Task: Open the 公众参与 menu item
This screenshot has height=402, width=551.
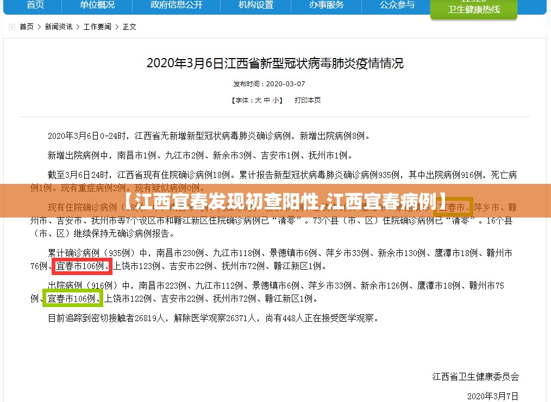Action: click(397, 4)
